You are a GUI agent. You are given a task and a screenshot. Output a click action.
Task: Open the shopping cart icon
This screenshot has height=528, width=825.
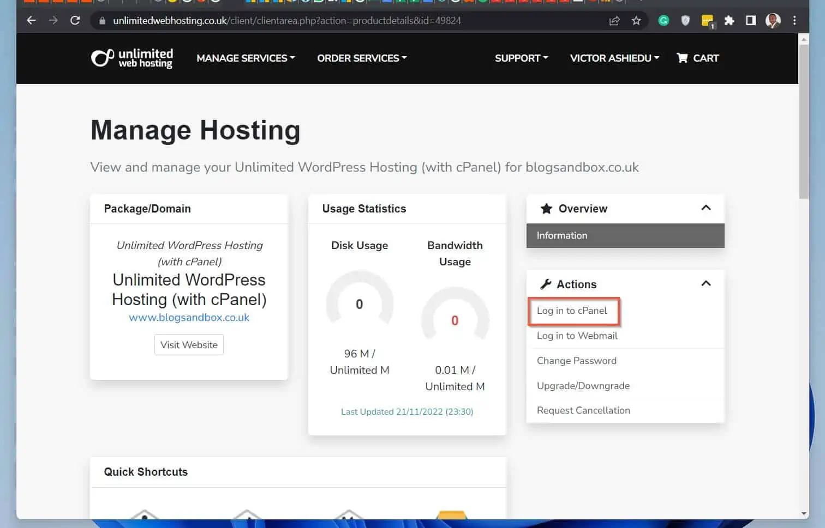[682, 58]
